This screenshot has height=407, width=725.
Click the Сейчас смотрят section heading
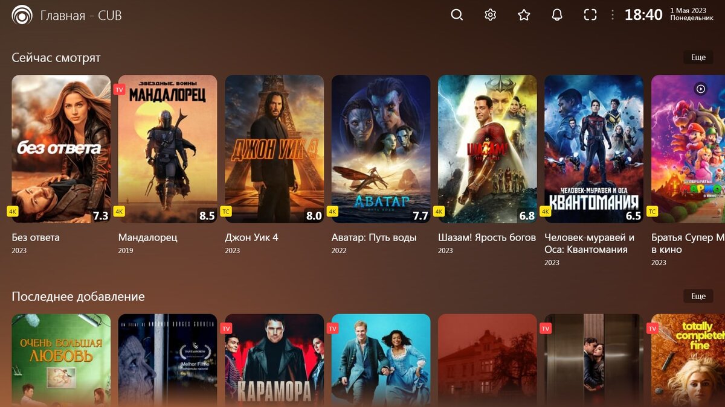click(x=56, y=58)
